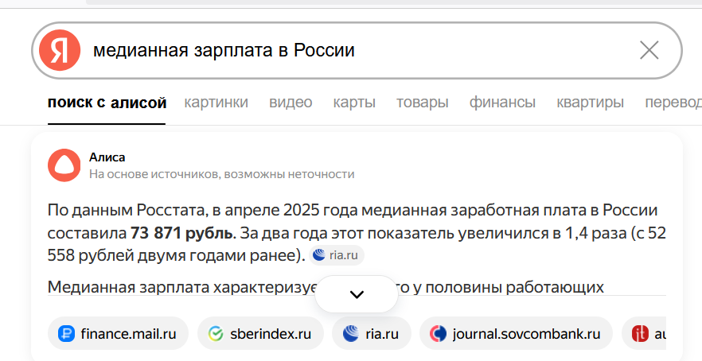The image size is (702, 361).
Task: Open the 'квартиры' tab
Action: click(590, 103)
